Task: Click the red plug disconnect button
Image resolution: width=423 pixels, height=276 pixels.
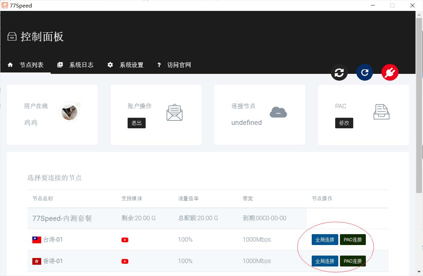Action: 390,72
